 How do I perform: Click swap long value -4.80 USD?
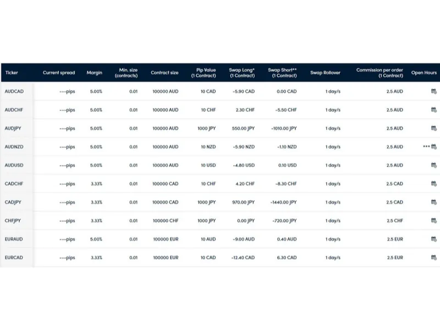(244, 166)
